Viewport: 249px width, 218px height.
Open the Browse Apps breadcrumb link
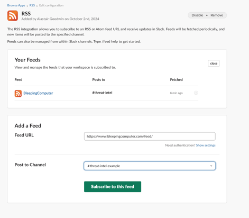[16, 5]
